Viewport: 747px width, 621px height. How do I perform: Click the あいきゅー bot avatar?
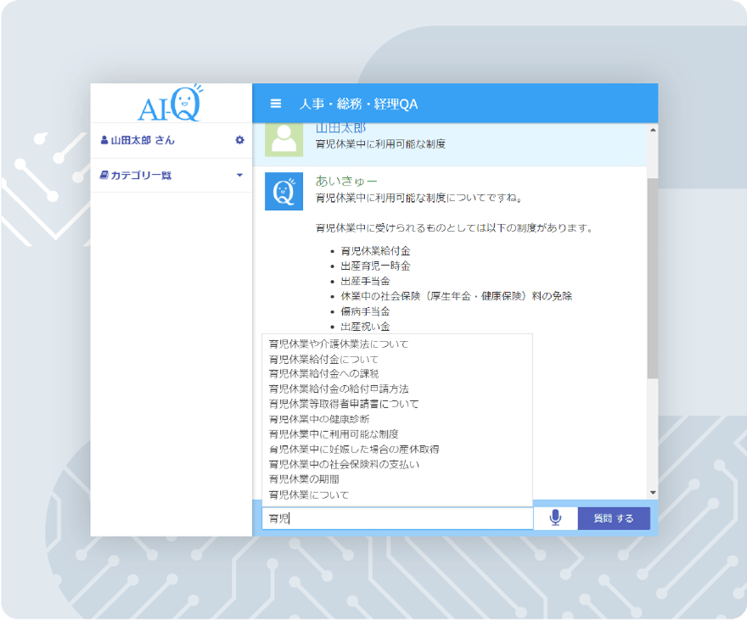[x=284, y=191]
